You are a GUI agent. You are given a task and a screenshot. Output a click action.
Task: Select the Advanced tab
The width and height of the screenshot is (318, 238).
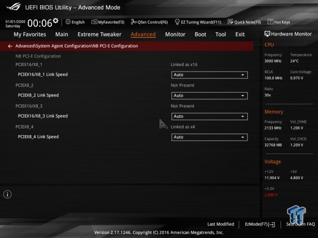point(143,34)
